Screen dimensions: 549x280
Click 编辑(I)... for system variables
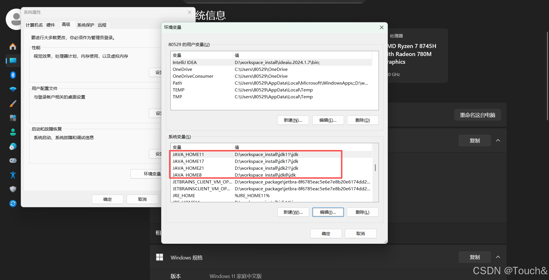point(328,212)
